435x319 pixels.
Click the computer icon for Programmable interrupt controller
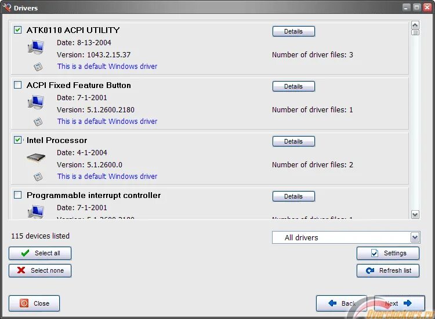coord(36,211)
